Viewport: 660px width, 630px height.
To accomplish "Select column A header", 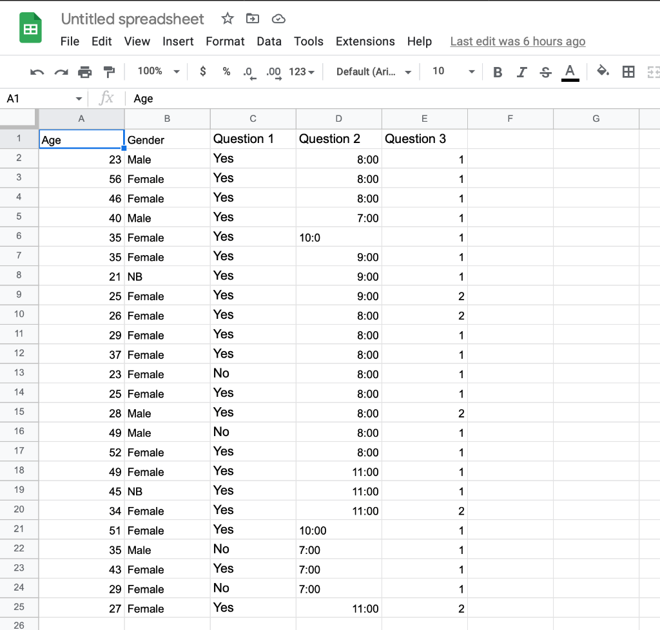I will [82, 119].
